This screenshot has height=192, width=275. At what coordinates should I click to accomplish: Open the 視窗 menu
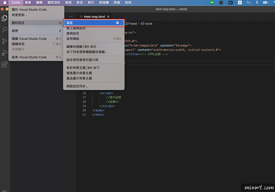point(117,3)
